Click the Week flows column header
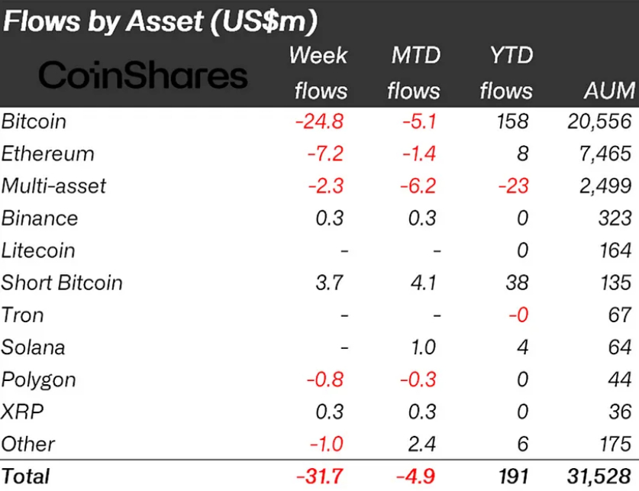 318,73
